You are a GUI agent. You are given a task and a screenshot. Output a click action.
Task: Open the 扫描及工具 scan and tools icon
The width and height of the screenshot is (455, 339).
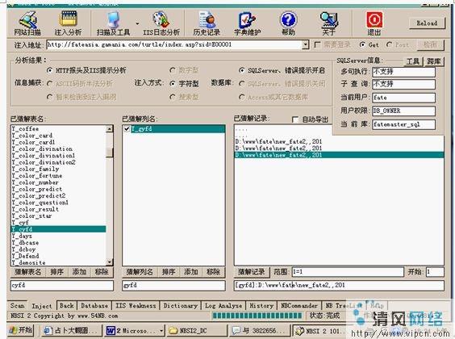113,23
